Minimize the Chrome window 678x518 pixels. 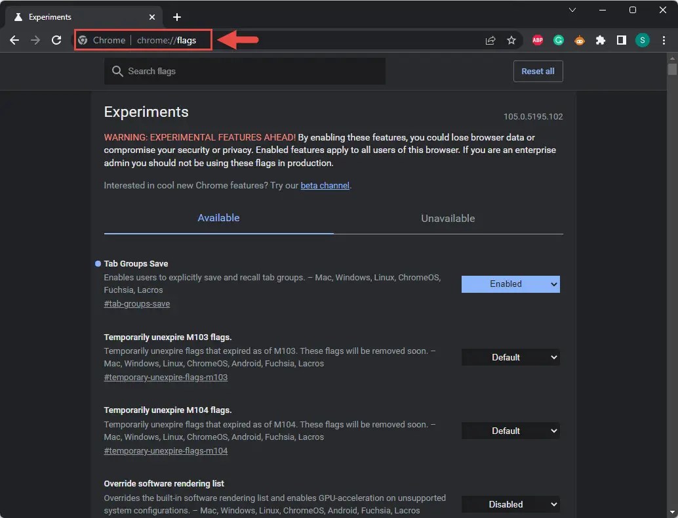603,10
